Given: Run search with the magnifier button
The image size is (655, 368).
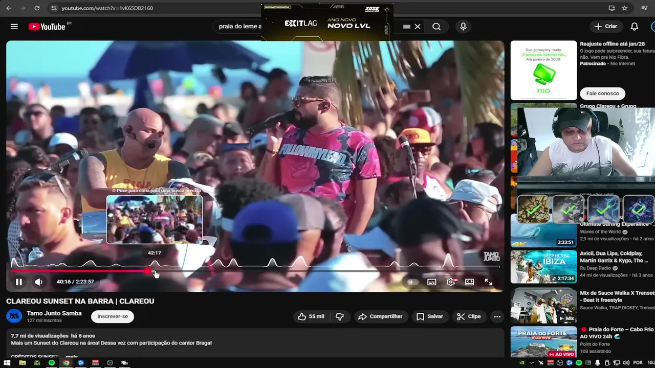Looking at the screenshot, I should coord(436,27).
